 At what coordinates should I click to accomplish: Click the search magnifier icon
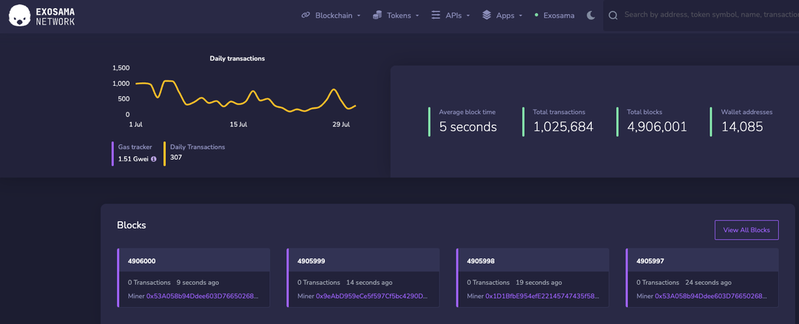click(x=613, y=16)
